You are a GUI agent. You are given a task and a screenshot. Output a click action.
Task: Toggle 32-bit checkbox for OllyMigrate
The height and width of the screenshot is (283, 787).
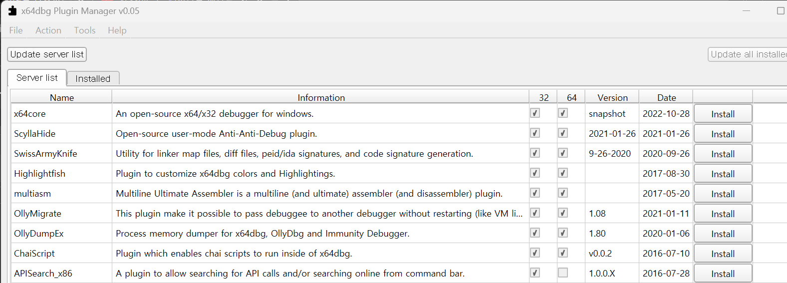535,213
